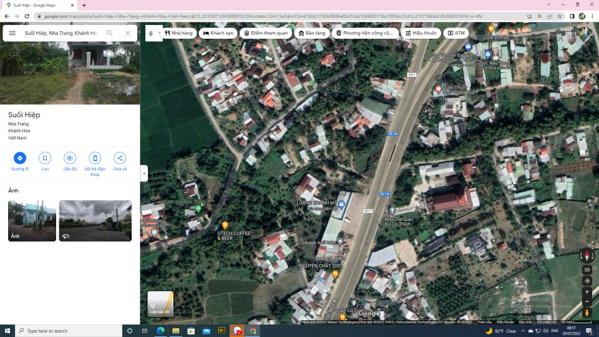The image size is (599, 337).
Task: Open Microsoft Edge from taskbar
Action: pyautogui.click(x=160, y=331)
